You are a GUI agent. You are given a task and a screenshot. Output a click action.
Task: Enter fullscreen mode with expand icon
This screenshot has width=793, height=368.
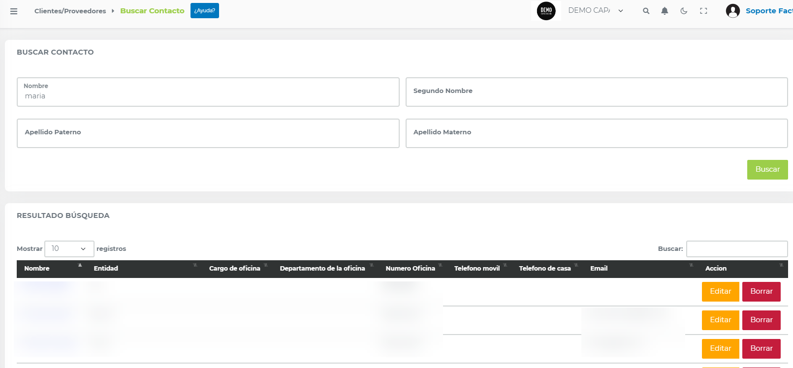703,11
